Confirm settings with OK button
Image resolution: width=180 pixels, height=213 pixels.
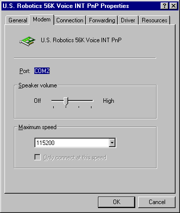tap(116, 202)
